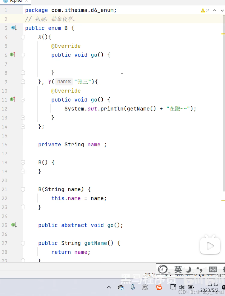Click the override gutter icon on line 6
The image size is (225, 296).
tap(13, 55)
